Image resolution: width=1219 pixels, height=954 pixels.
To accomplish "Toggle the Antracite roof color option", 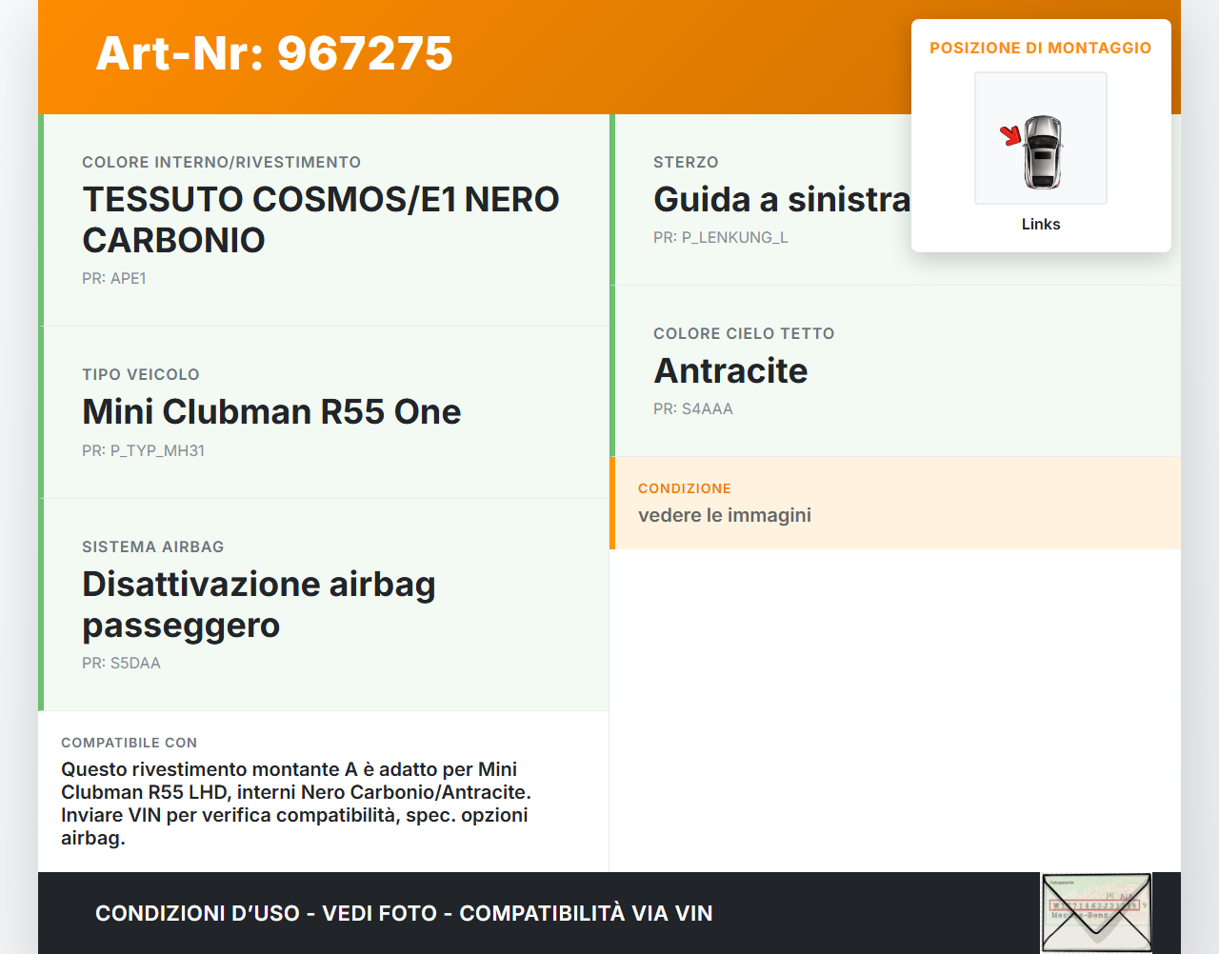I will [x=729, y=371].
